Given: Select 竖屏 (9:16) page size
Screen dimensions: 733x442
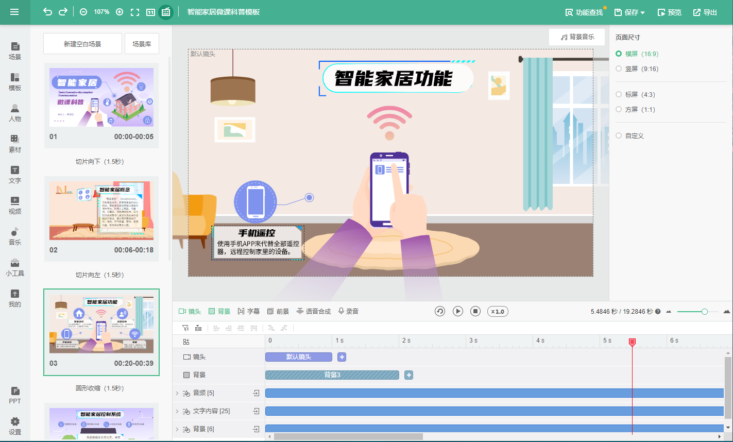Looking at the screenshot, I should (x=637, y=69).
